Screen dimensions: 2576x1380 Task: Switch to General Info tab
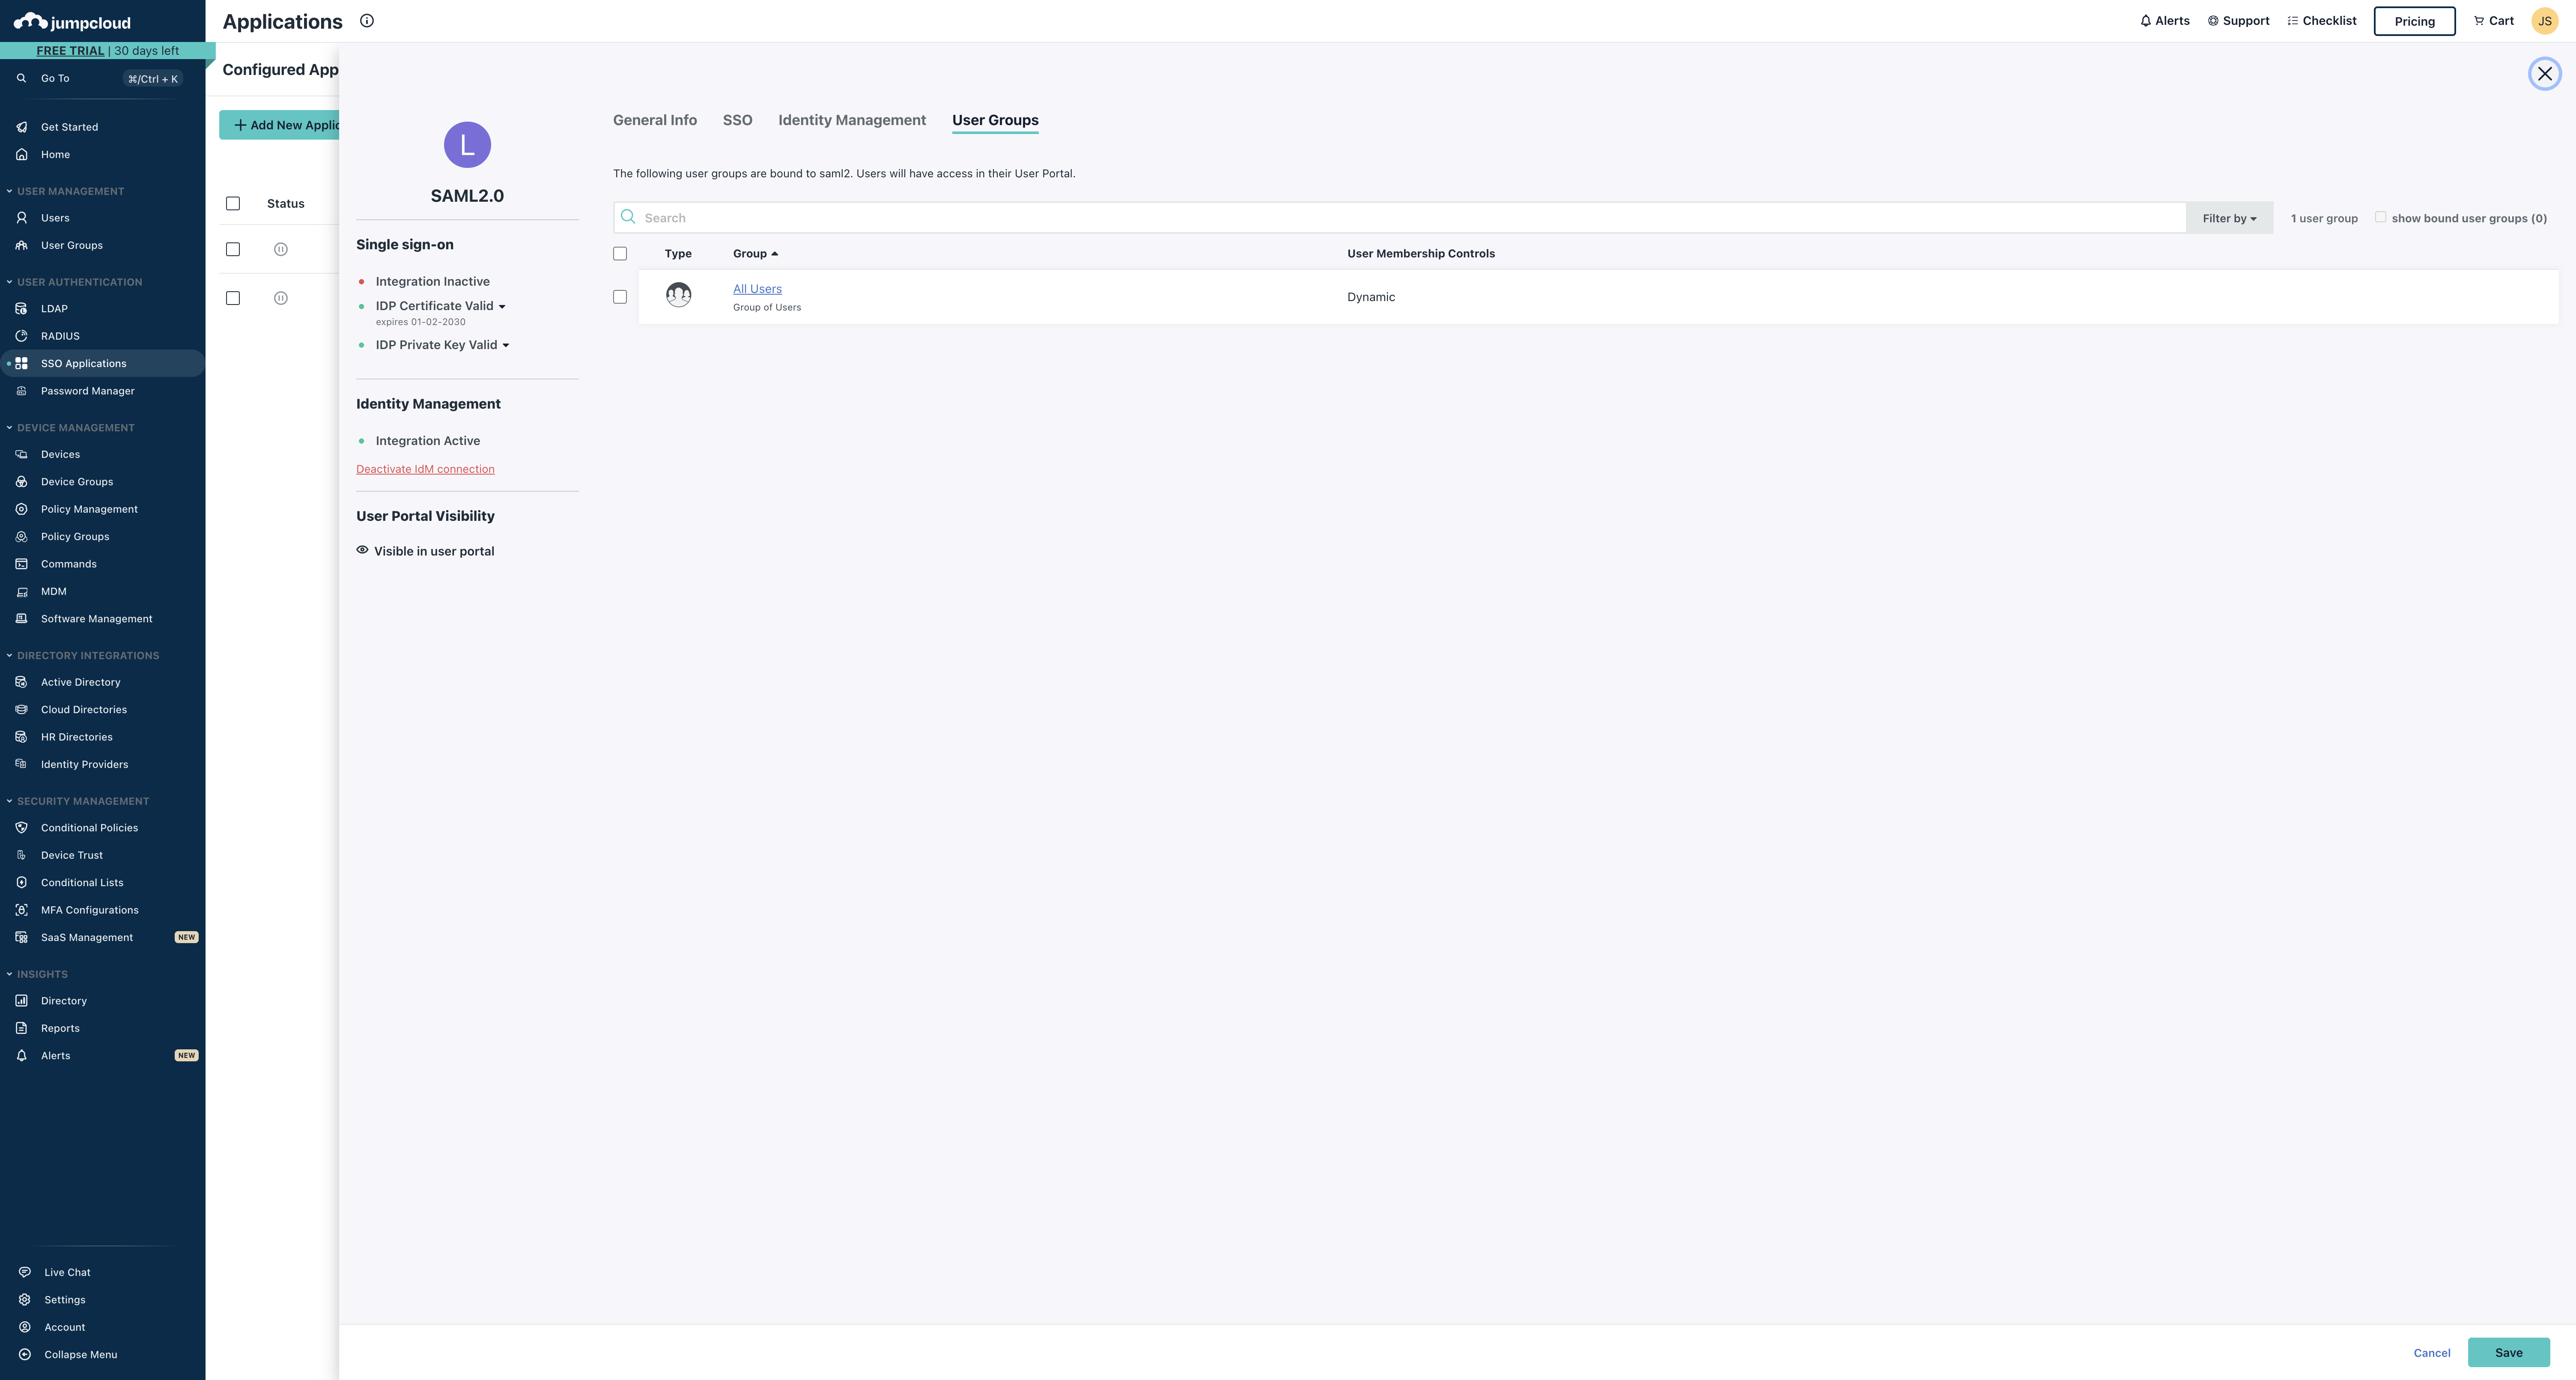pos(655,120)
